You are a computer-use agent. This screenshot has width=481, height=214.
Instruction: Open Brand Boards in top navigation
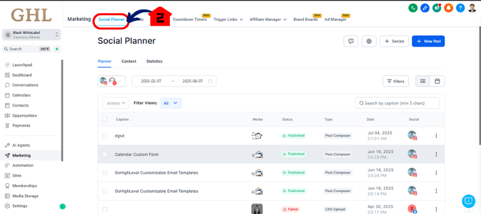306,19
